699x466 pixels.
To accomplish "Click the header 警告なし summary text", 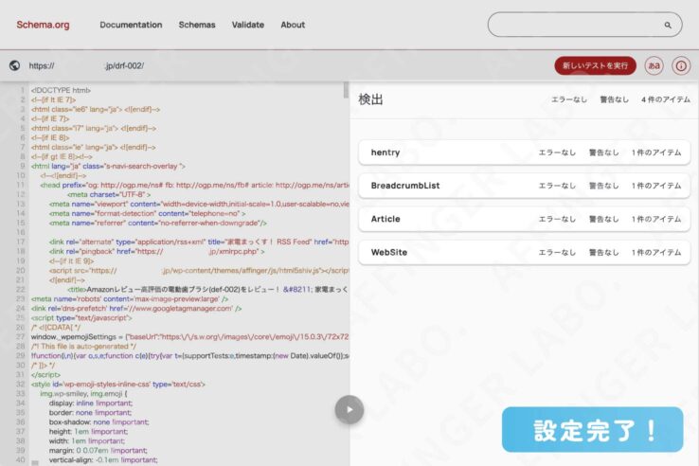I will click(614, 99).
